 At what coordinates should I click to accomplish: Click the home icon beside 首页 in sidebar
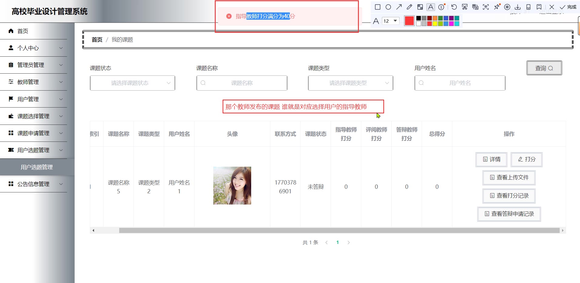click(11, 31)
